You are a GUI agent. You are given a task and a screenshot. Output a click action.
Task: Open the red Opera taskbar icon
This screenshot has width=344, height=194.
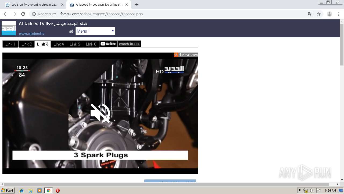click(x=58, y=190)
